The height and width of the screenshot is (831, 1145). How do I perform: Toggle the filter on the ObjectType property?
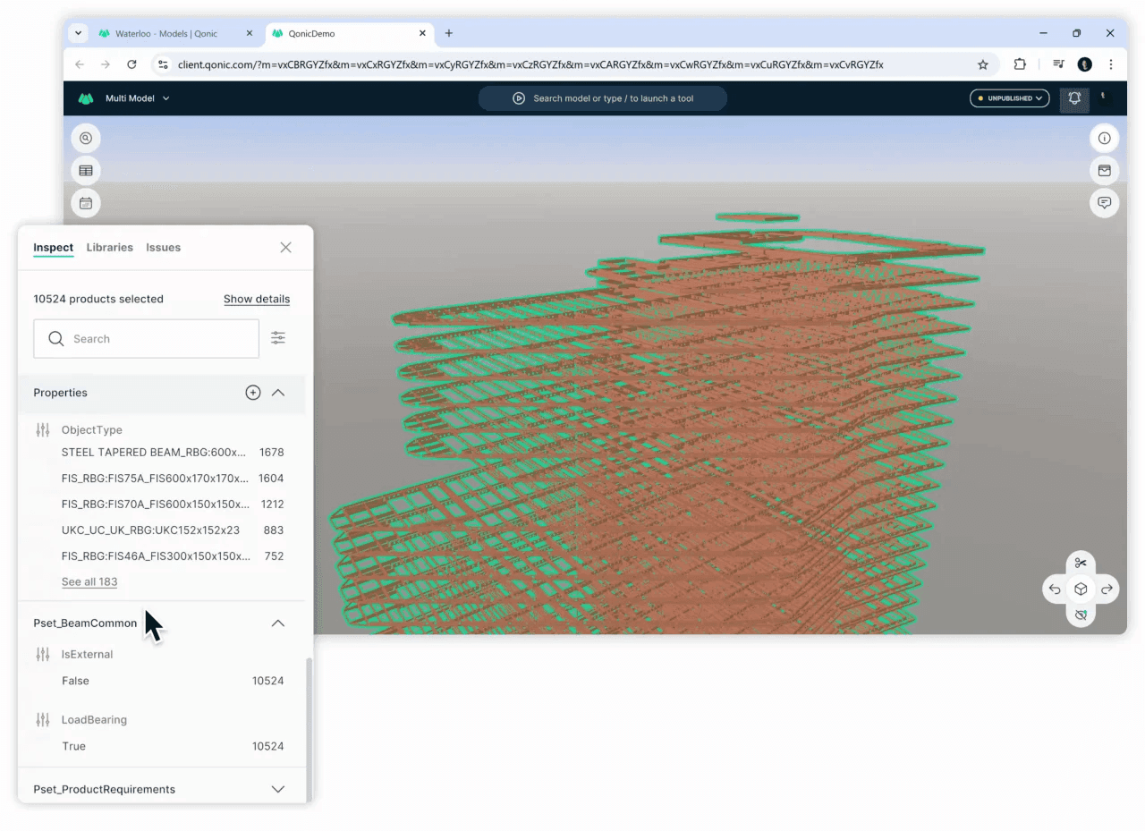(42, 429)
